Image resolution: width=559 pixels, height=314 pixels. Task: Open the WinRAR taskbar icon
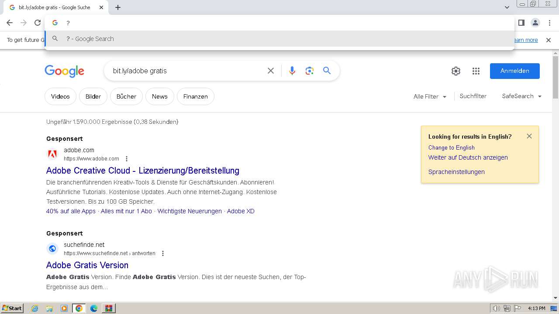coord(109,308)
